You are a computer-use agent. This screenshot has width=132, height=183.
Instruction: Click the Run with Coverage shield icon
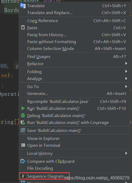[x=23, y=123]
